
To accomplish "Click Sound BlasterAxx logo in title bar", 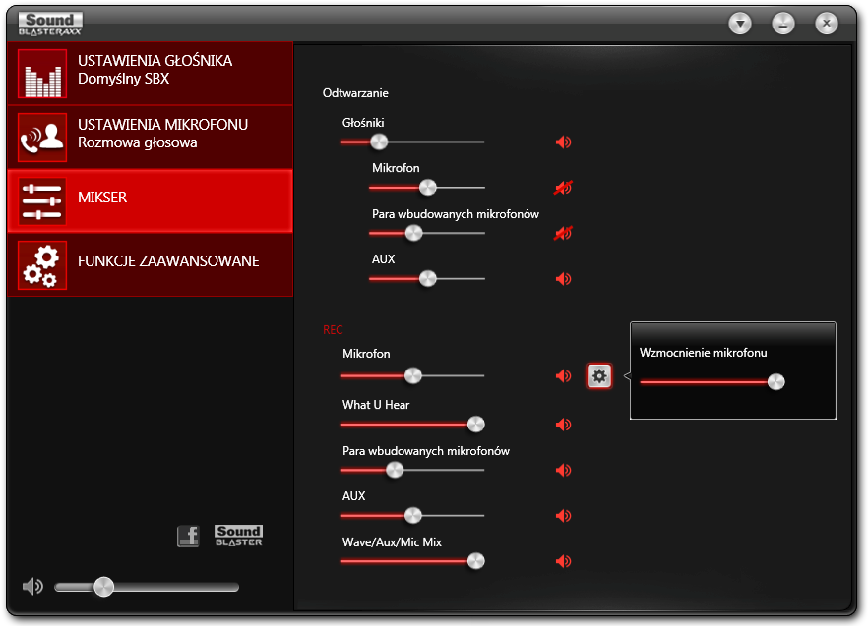I will click(50, 24).
